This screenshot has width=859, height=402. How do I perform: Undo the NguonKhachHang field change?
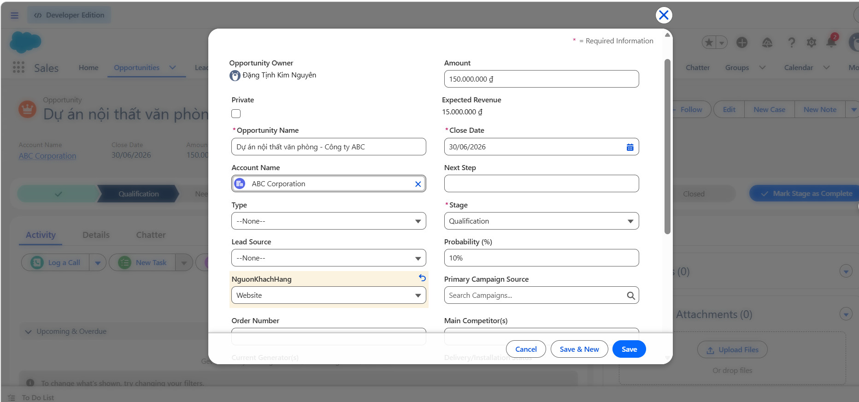click(422, 278)
